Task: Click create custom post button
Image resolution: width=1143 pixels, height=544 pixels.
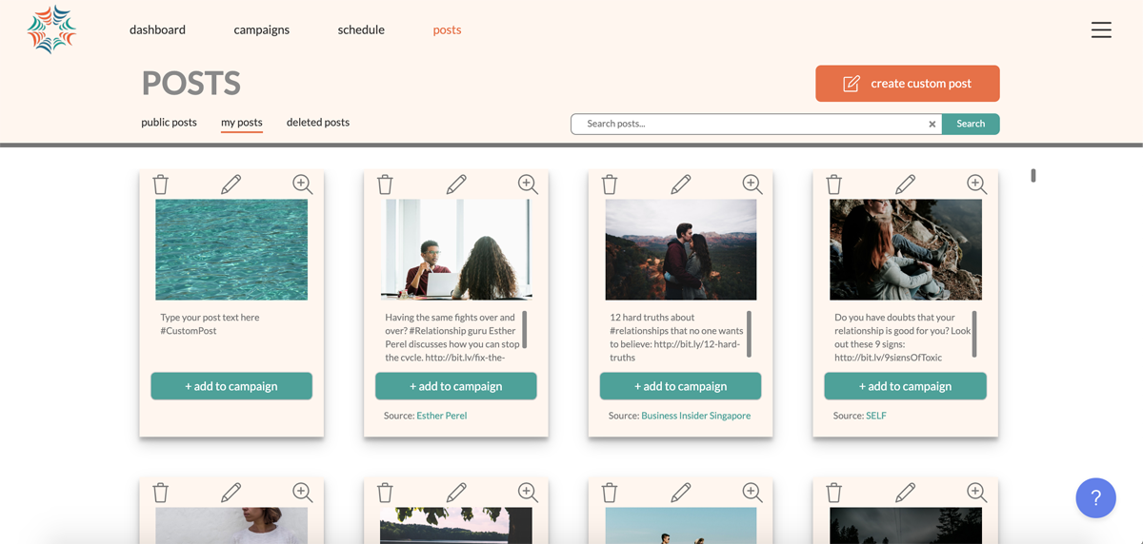Action: [908, 84]
